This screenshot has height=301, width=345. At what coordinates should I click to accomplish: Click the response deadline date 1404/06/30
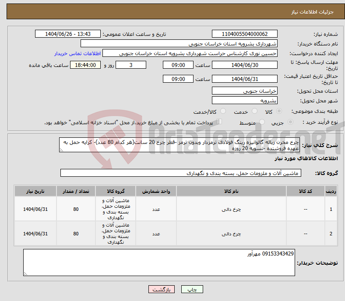point(245,65)
